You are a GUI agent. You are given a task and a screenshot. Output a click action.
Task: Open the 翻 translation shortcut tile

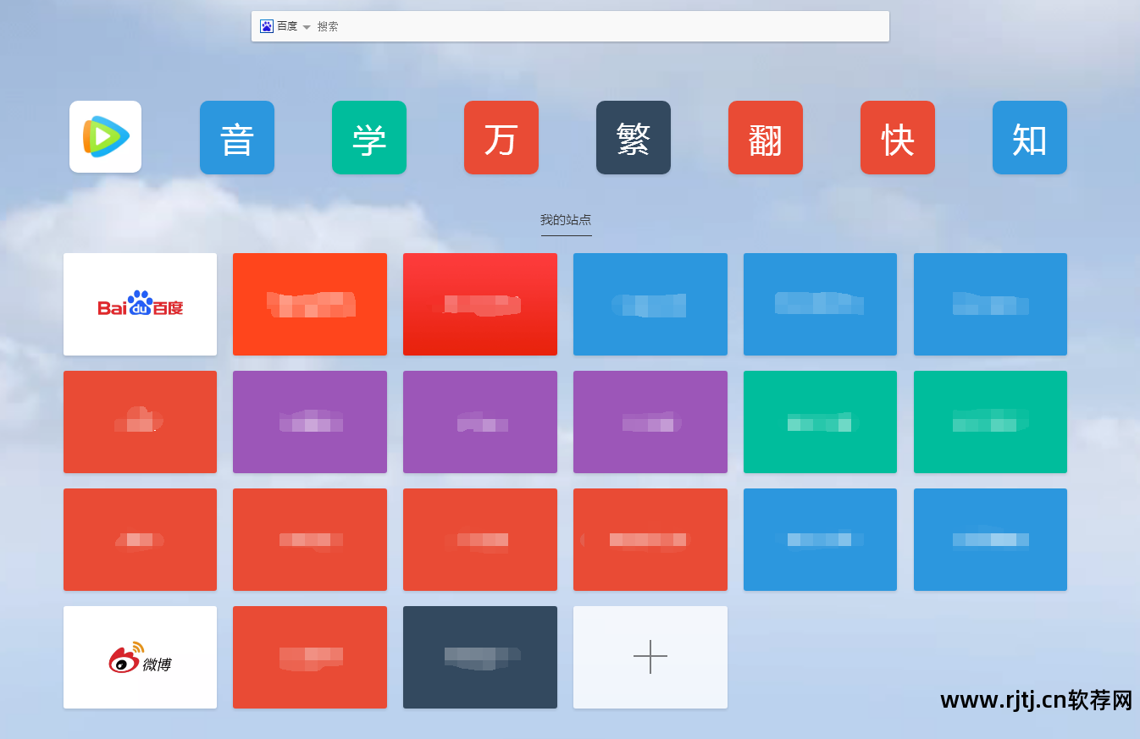point(765,137)
